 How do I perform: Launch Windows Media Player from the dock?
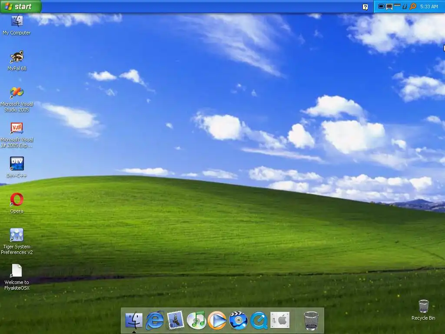[x=217, y=321]
